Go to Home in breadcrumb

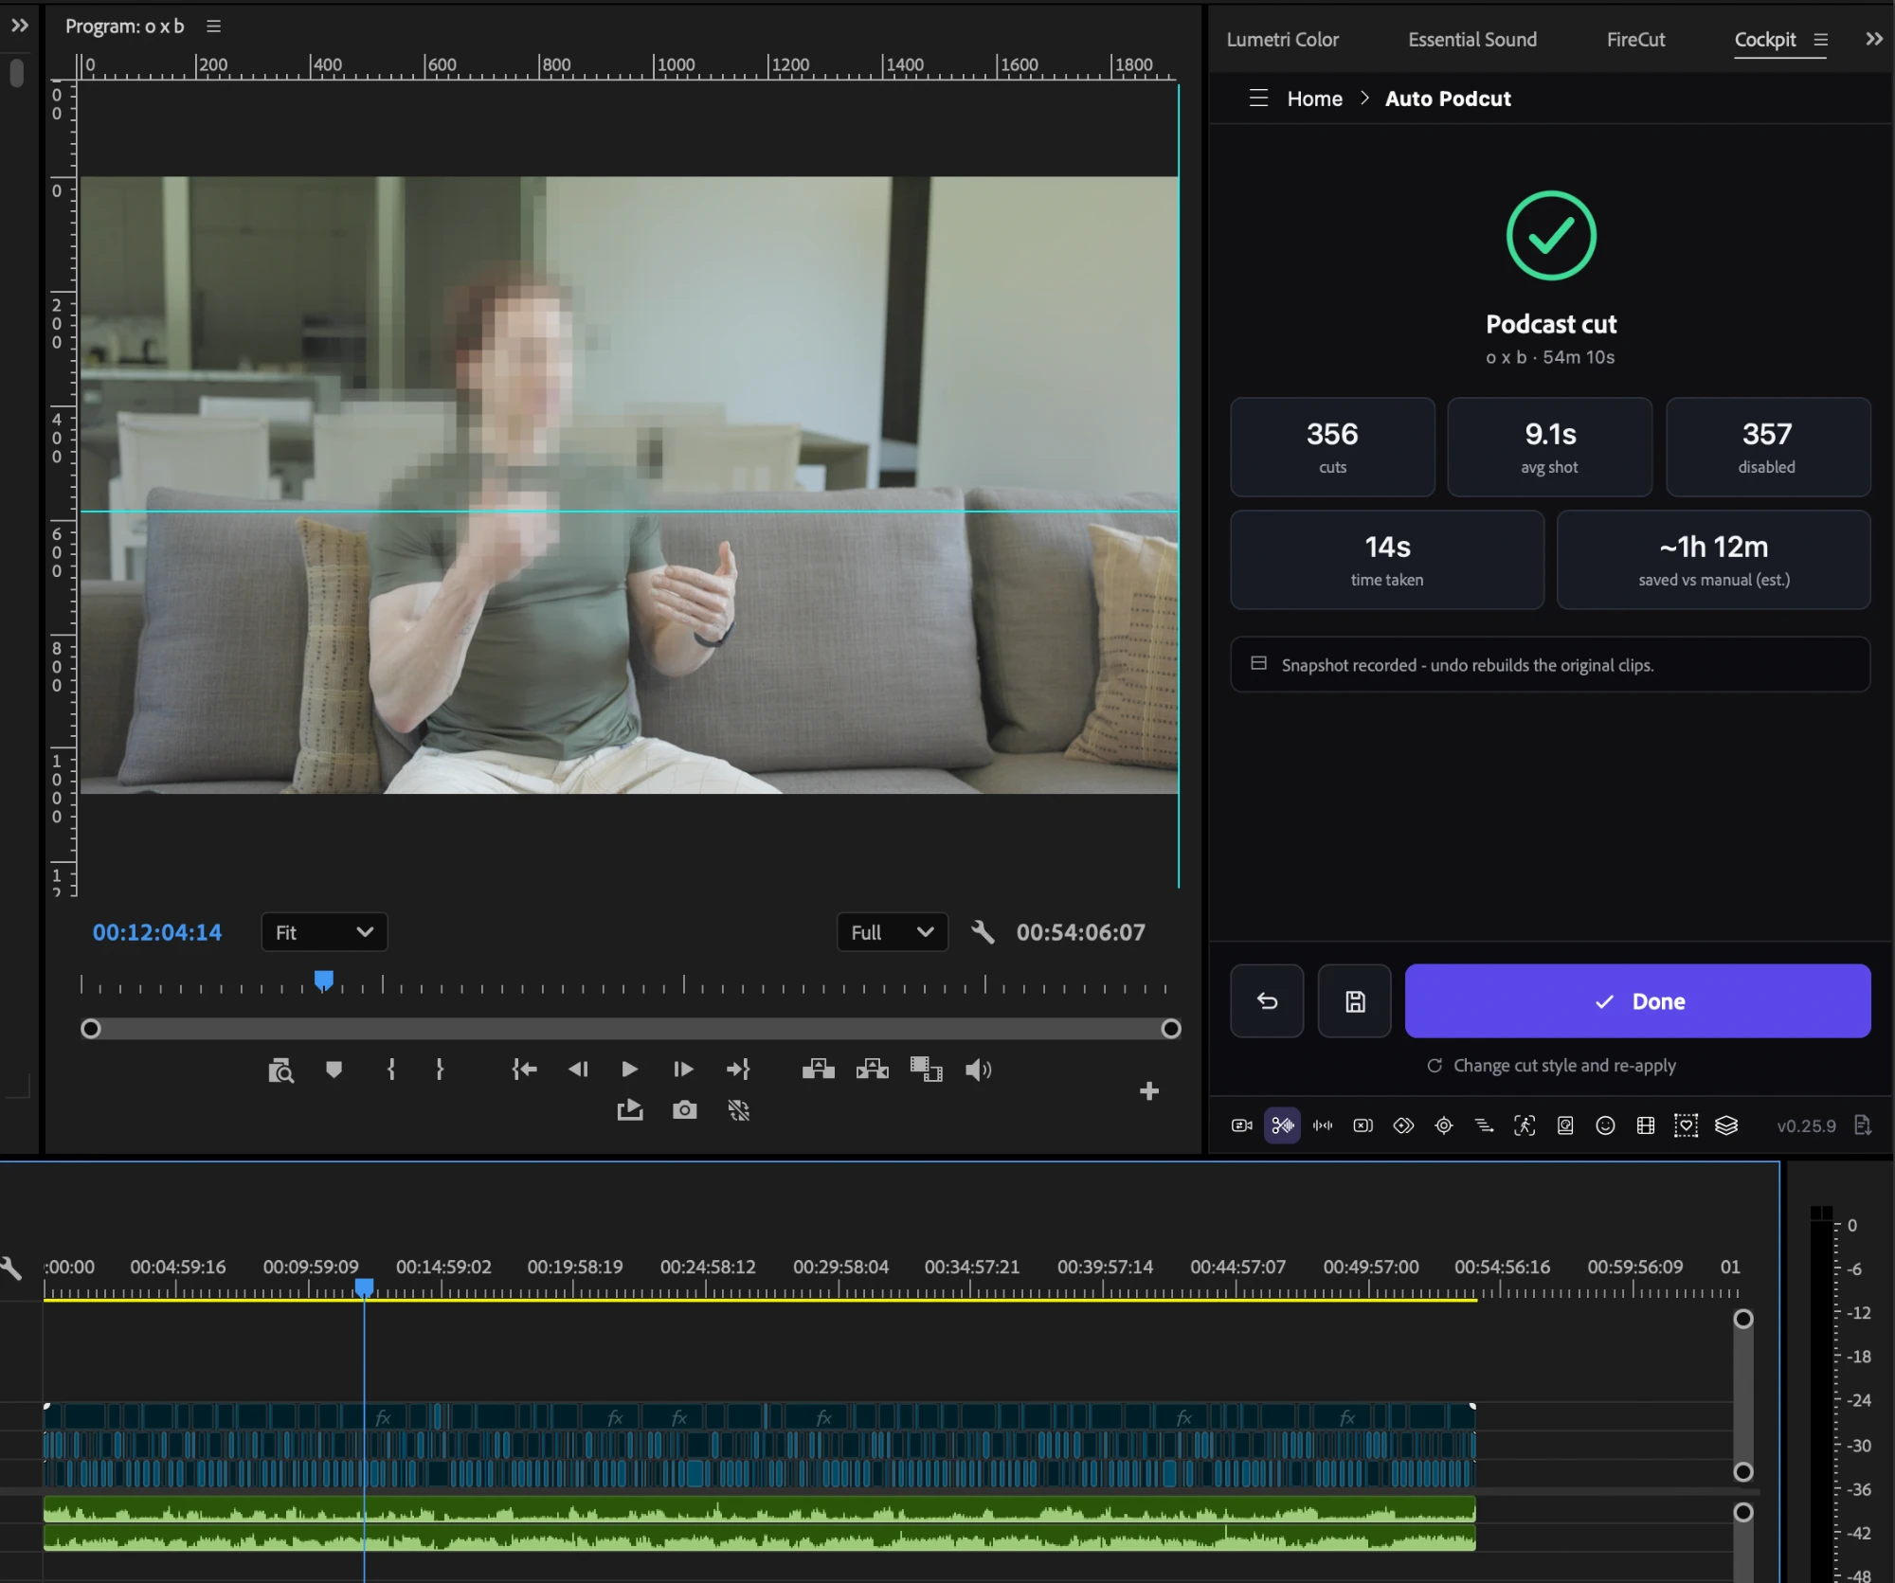coord(1314,99)
